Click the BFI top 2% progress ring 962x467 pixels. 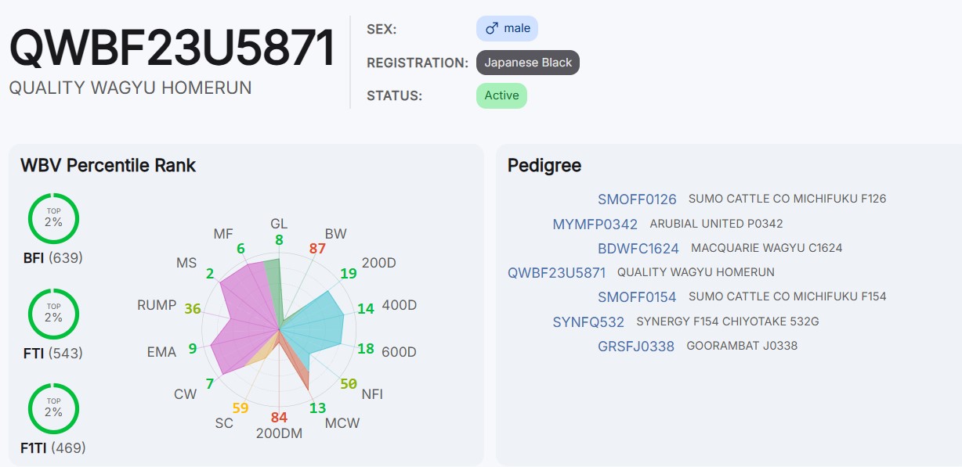[53, 218]
